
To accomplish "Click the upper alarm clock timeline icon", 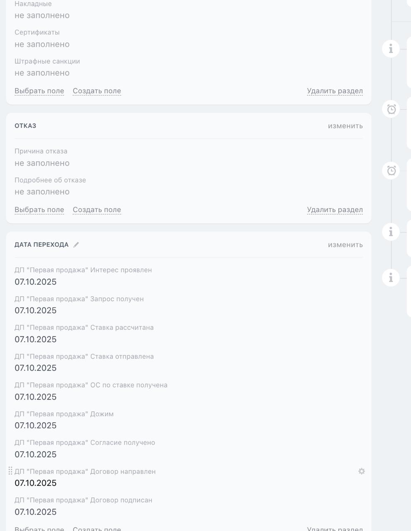I will tap(391, 109).
